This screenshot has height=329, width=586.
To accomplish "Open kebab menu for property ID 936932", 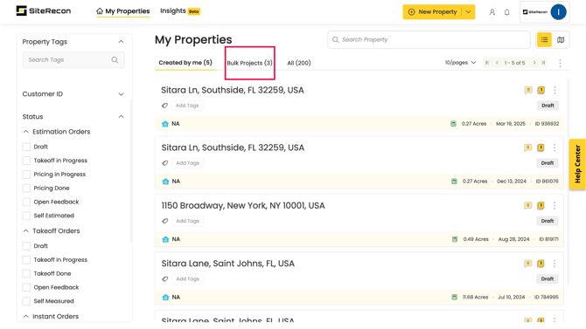I will tap(555, 90).
